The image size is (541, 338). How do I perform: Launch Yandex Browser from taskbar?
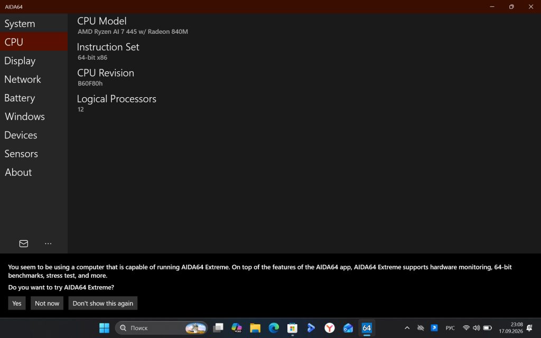[330, 328]
